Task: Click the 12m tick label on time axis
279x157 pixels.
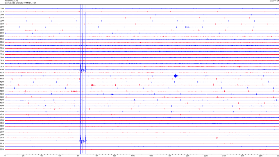Action: [115, 156]
